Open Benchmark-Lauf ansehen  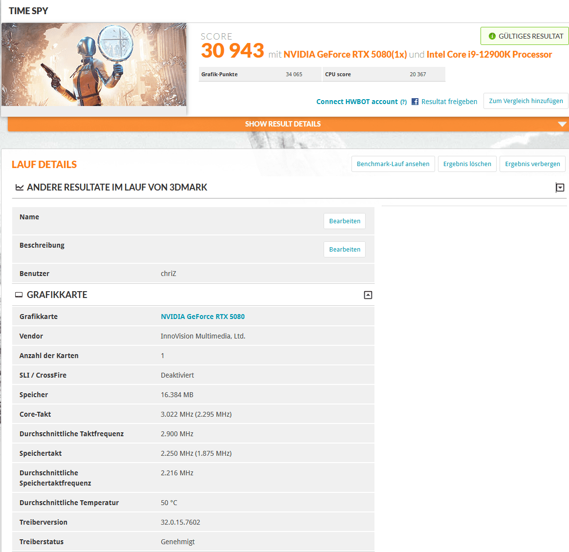click(x=393, y=164)
